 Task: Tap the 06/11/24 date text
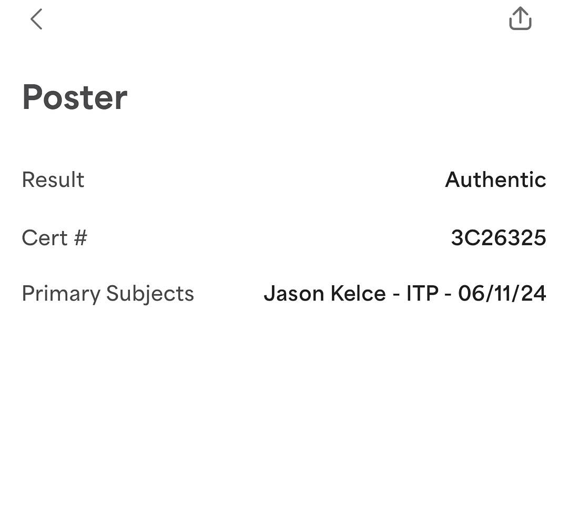click(502, 294)
